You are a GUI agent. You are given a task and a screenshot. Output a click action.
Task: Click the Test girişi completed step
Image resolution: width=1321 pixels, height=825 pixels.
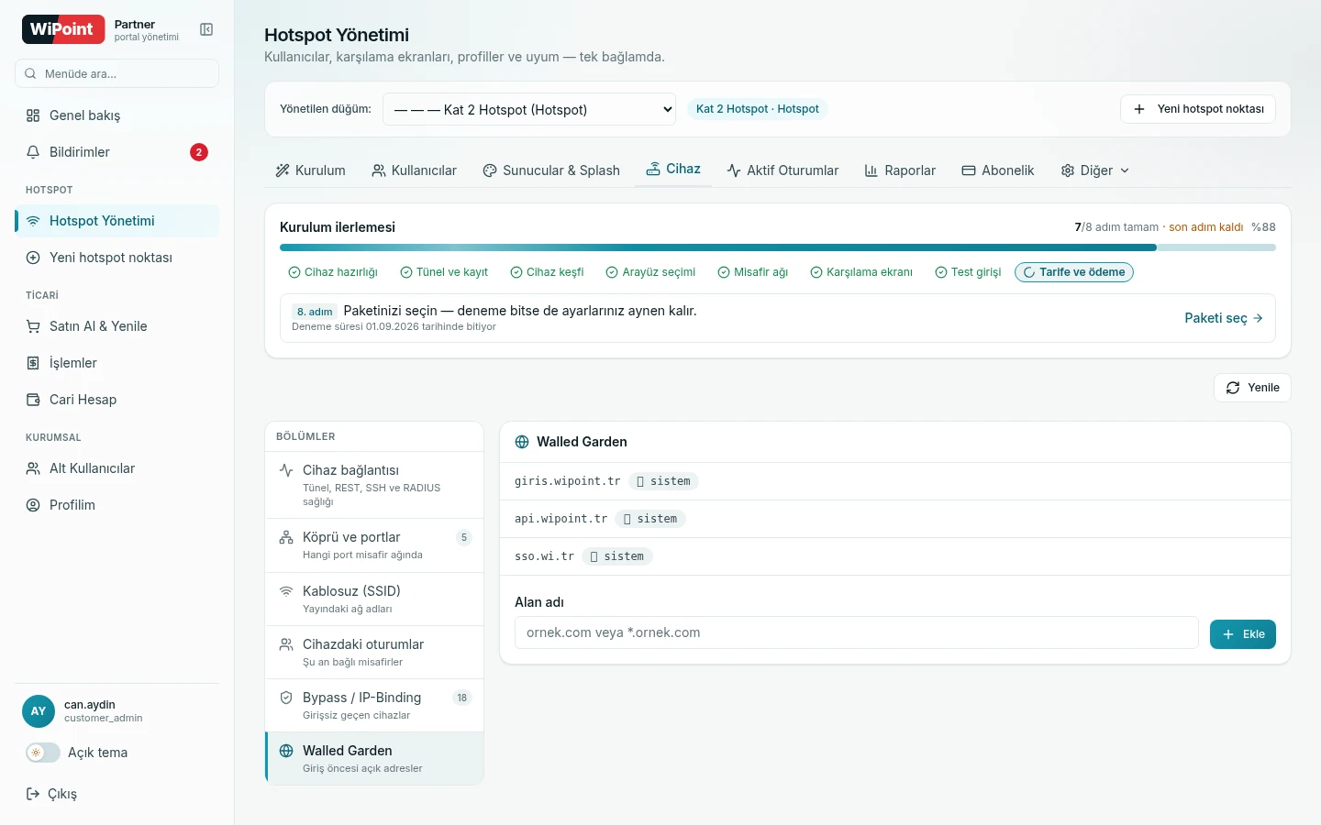click(x=968, y=272)
